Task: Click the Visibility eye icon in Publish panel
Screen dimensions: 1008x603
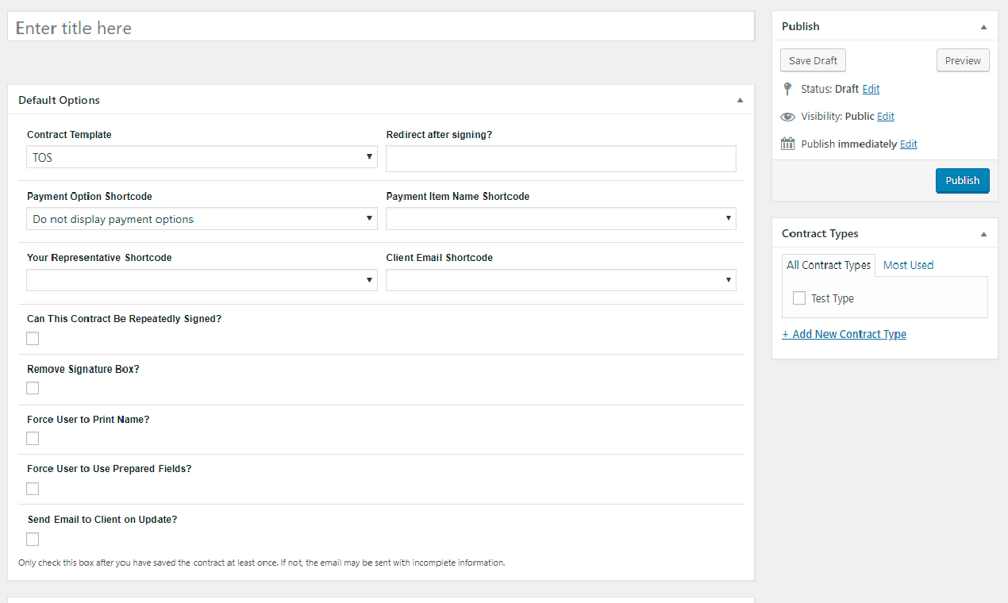Action: [x=787, y=116]
